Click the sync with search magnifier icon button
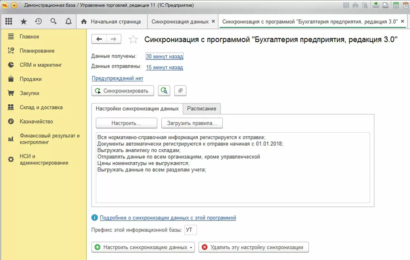The image size is (410, 260). coord(164,91)
